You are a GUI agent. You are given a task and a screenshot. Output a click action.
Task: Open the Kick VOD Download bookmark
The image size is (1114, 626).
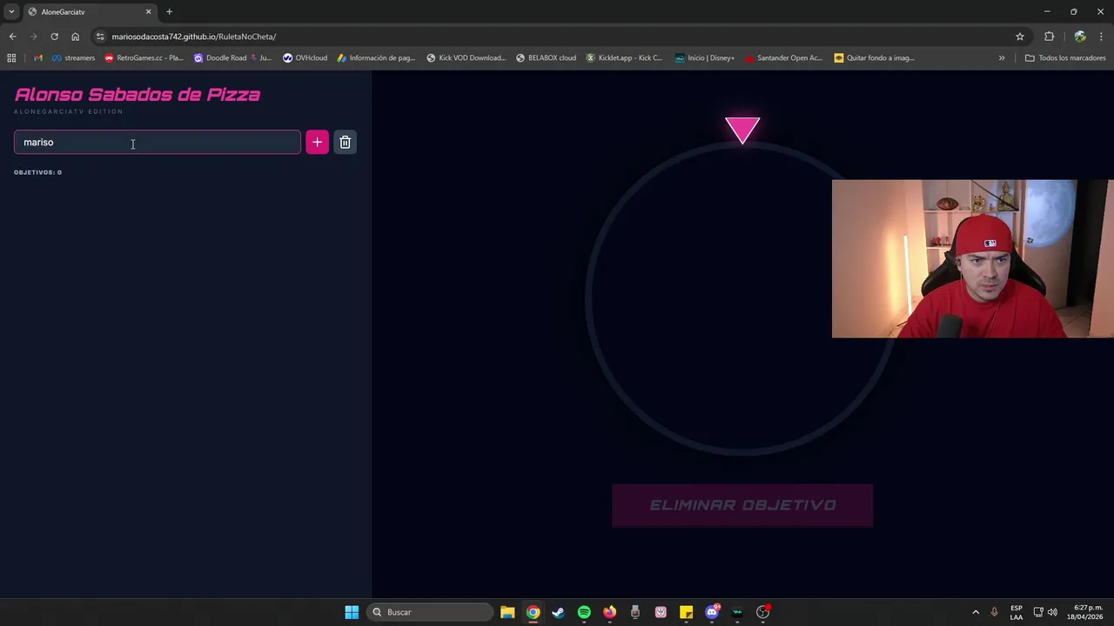[x=466, y=58]
